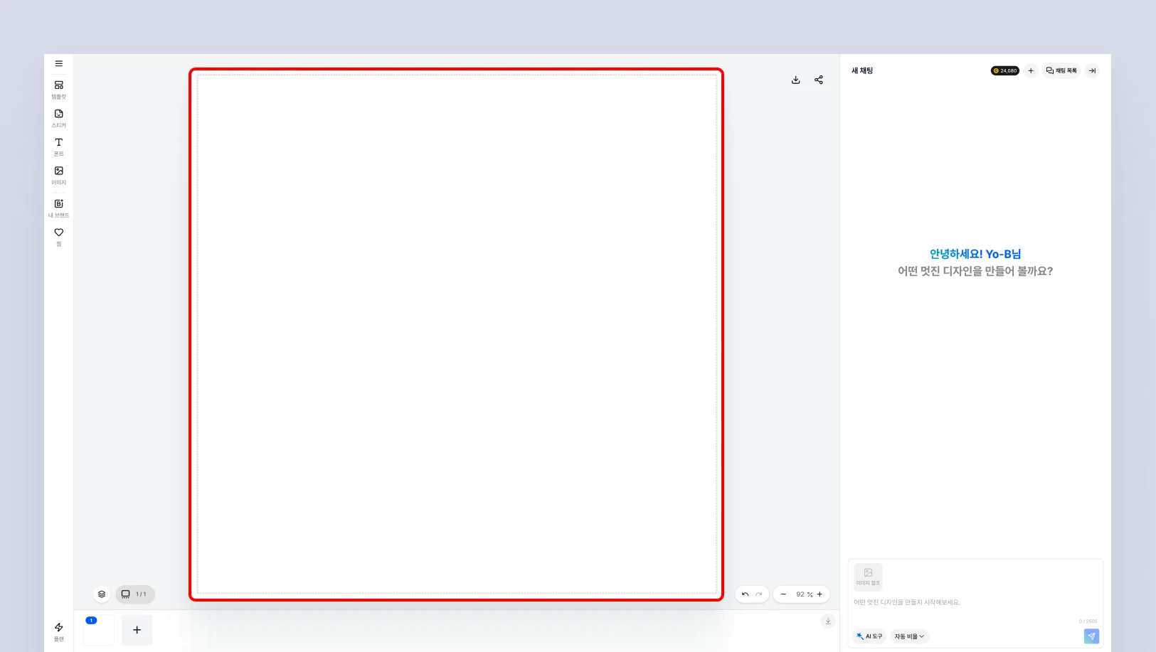This screenshot has width=1156, height=652.
Task: Select page 1 thumbnail
Action: (99, 630)
